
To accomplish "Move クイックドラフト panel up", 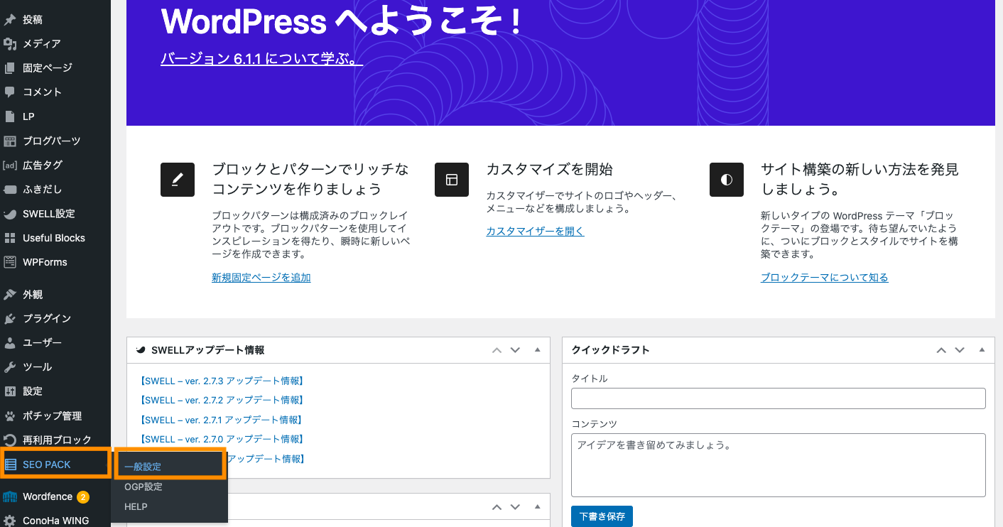I will point(941,350).
